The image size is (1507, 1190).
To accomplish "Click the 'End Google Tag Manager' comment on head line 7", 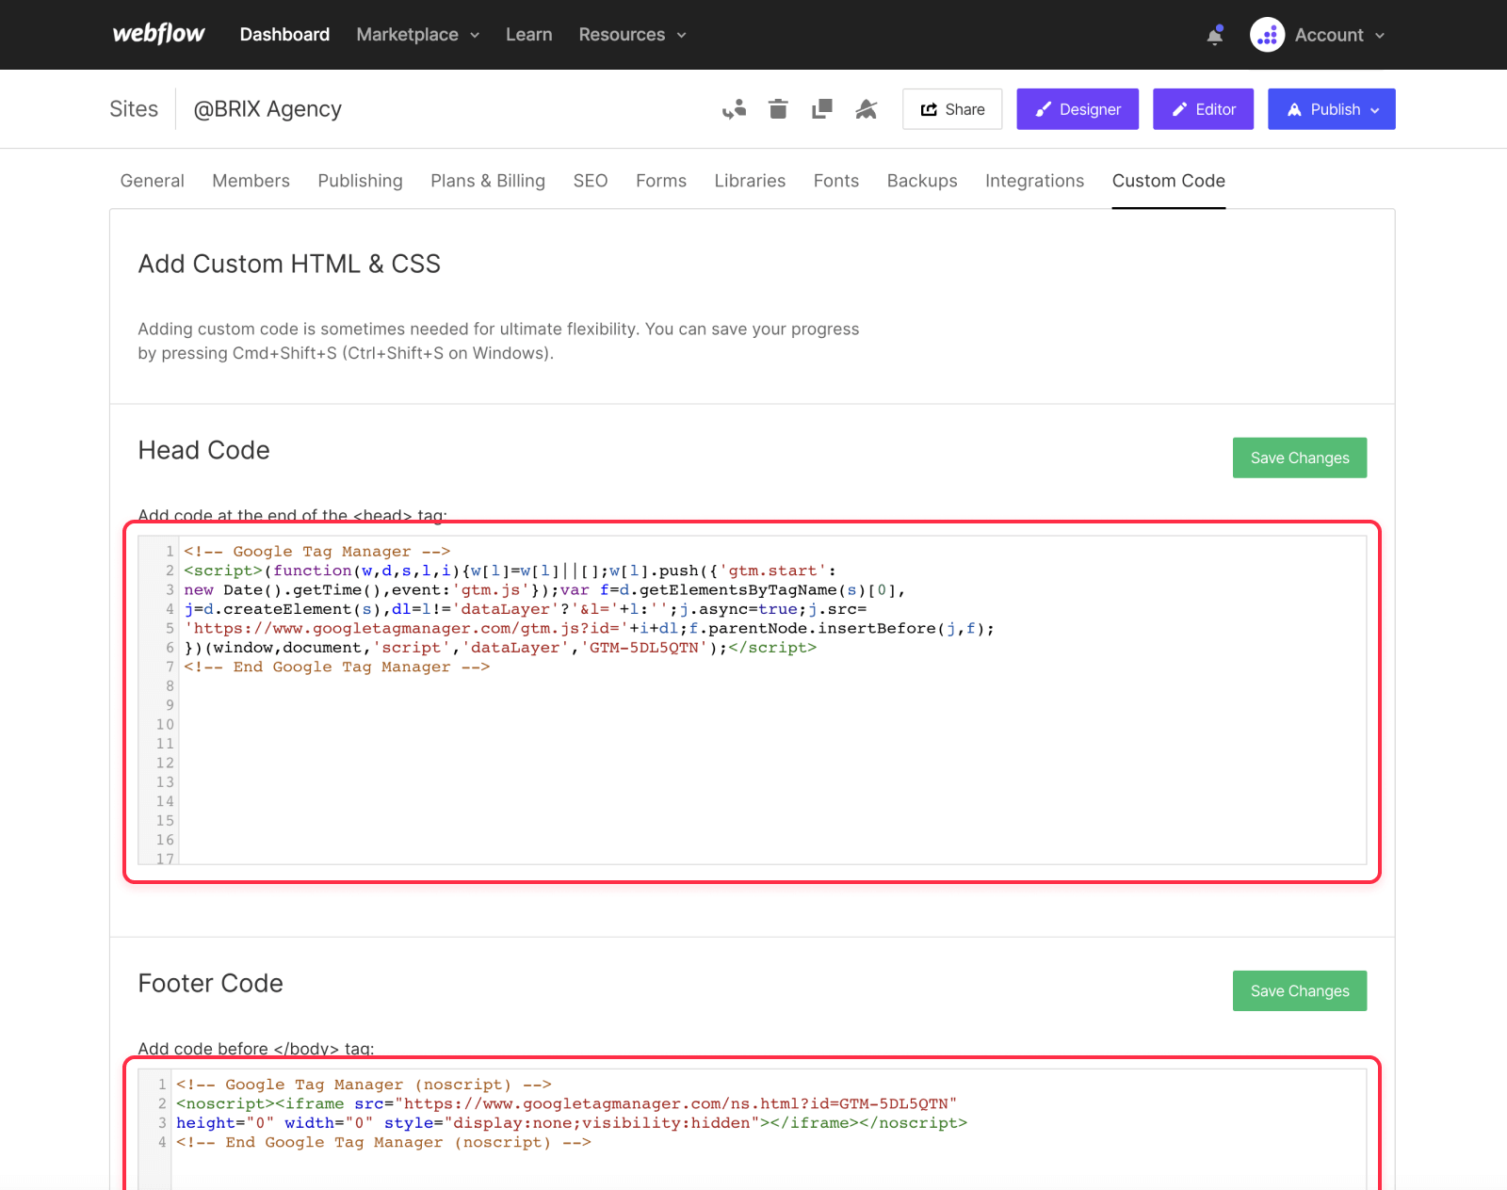I will point(337,667).
